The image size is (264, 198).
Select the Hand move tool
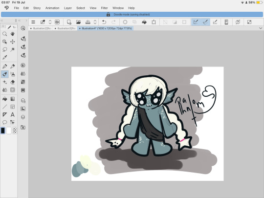[x=12, y=34]
